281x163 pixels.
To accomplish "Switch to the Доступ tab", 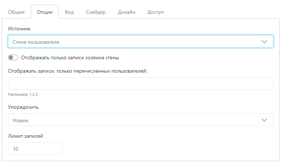I will coord(156,12).
